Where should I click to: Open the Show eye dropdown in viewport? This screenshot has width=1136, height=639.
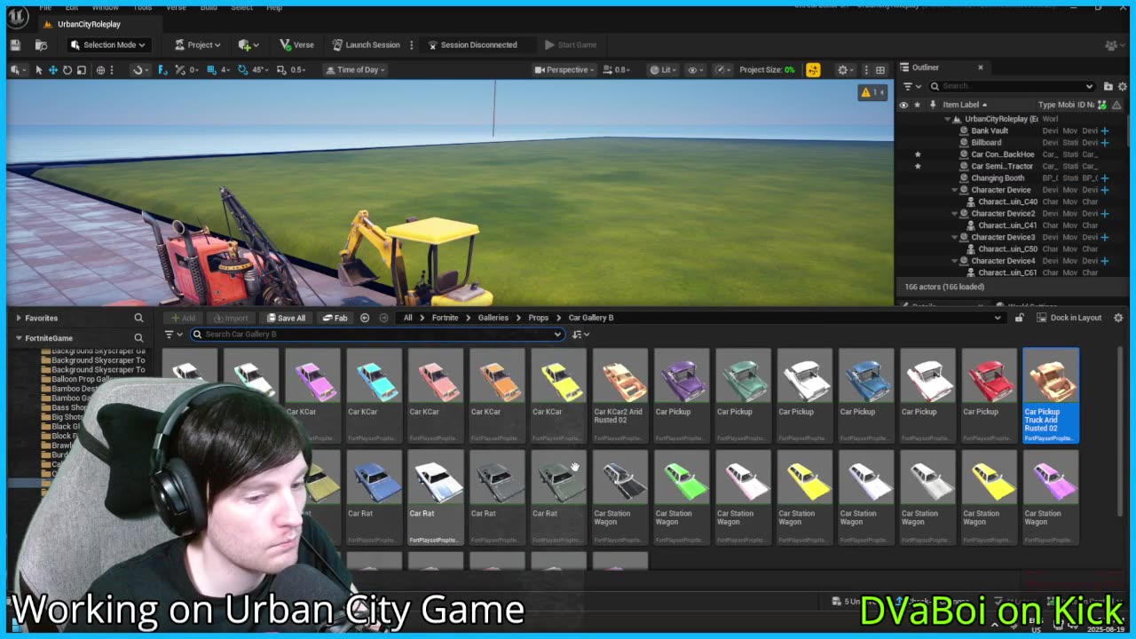(696, 69)
